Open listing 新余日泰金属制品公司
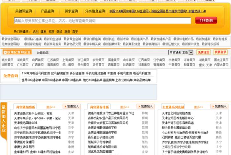The height and width of the screenshot is (155, 231). point(176,128)
